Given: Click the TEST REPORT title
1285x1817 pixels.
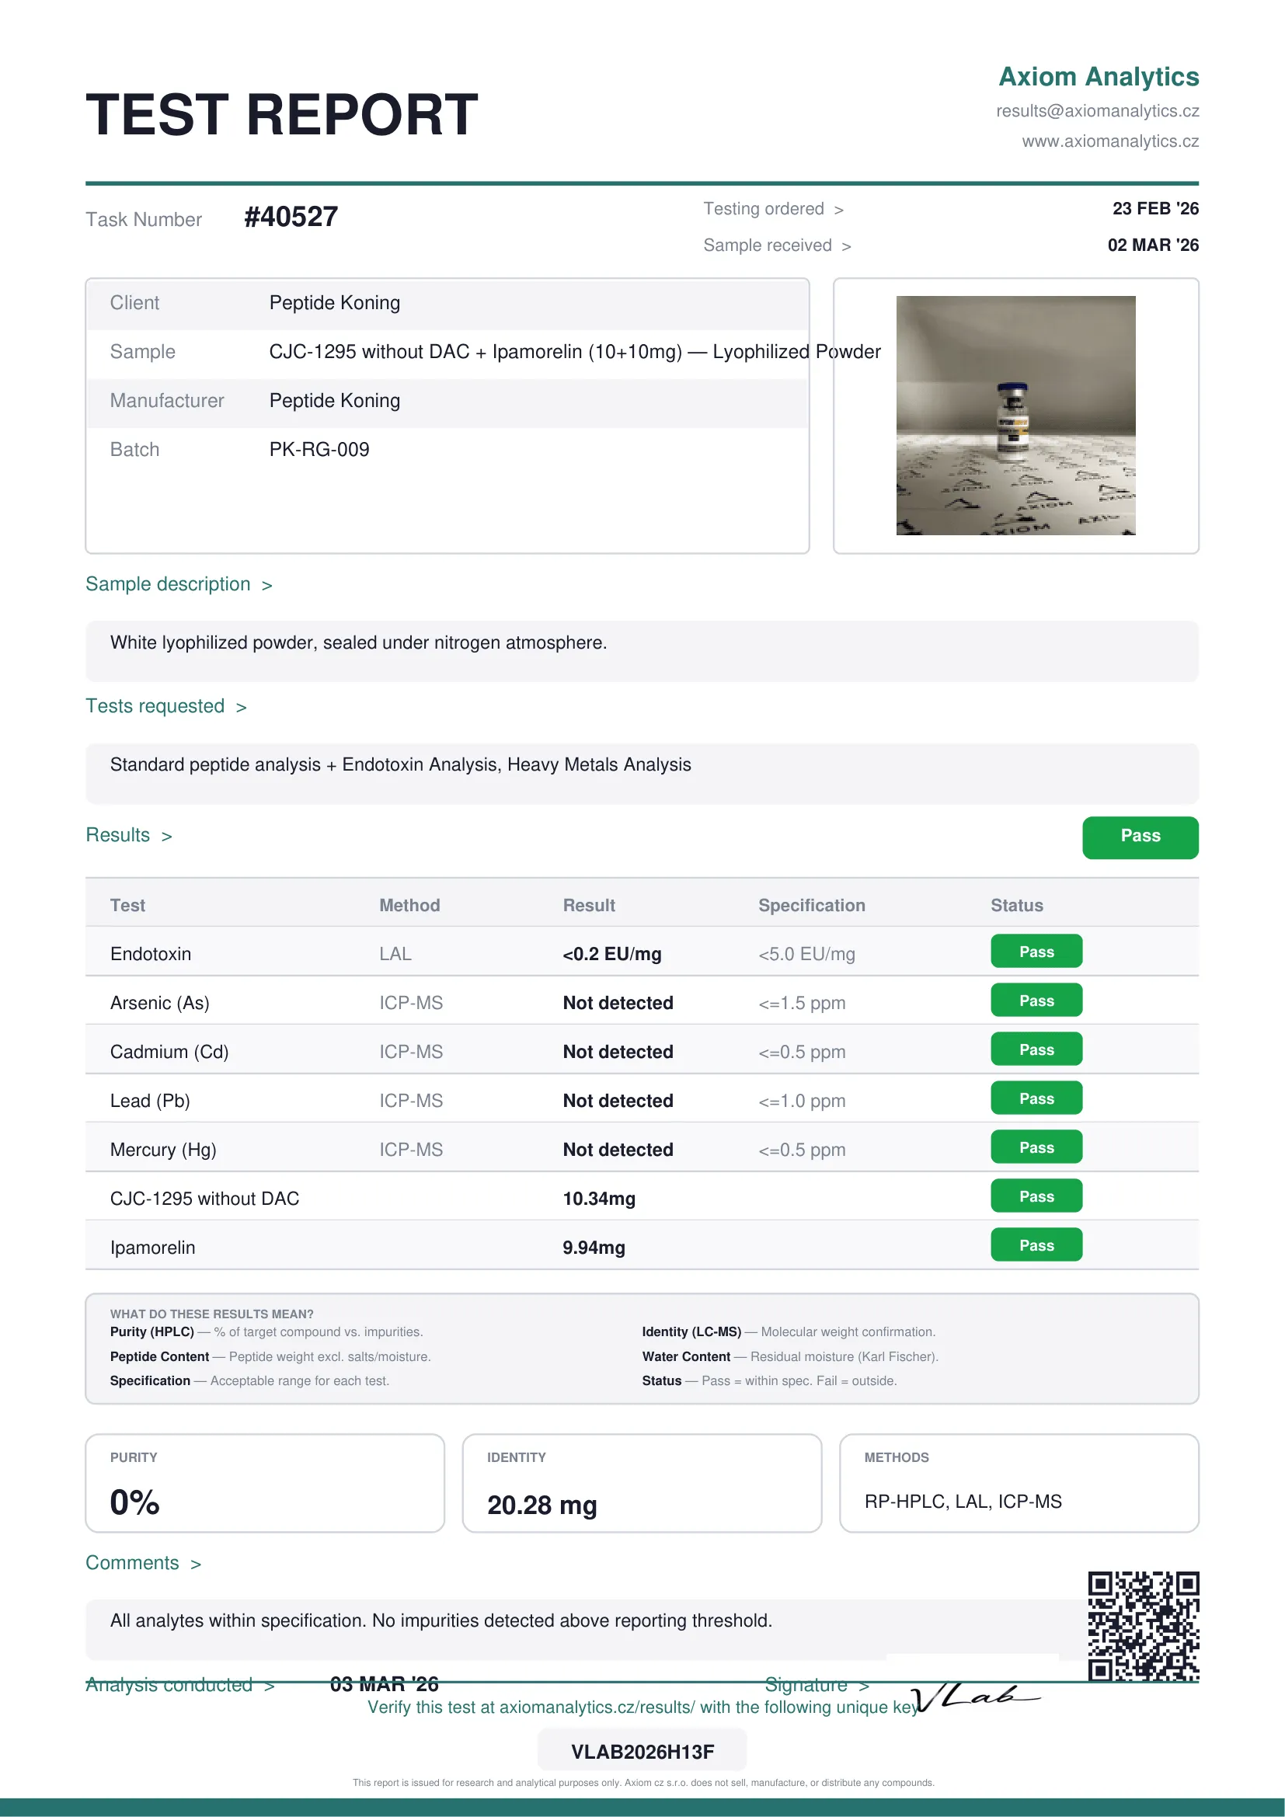Looking at the screenshot, I should coord(282,115).
